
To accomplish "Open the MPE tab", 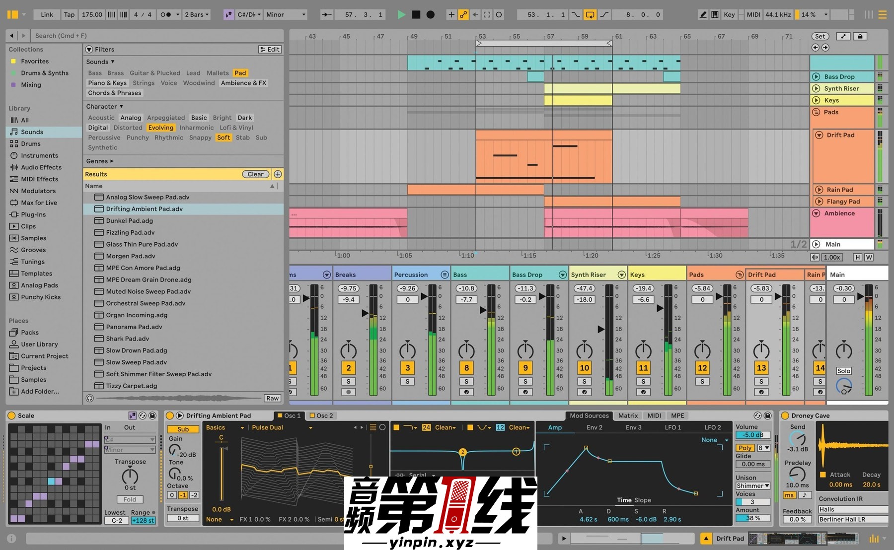I will (677, 415).
